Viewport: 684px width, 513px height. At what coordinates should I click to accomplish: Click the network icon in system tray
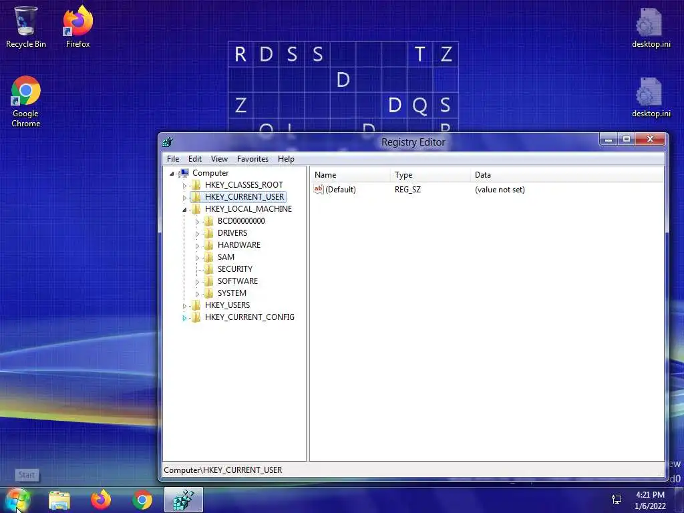coord(617,500)
